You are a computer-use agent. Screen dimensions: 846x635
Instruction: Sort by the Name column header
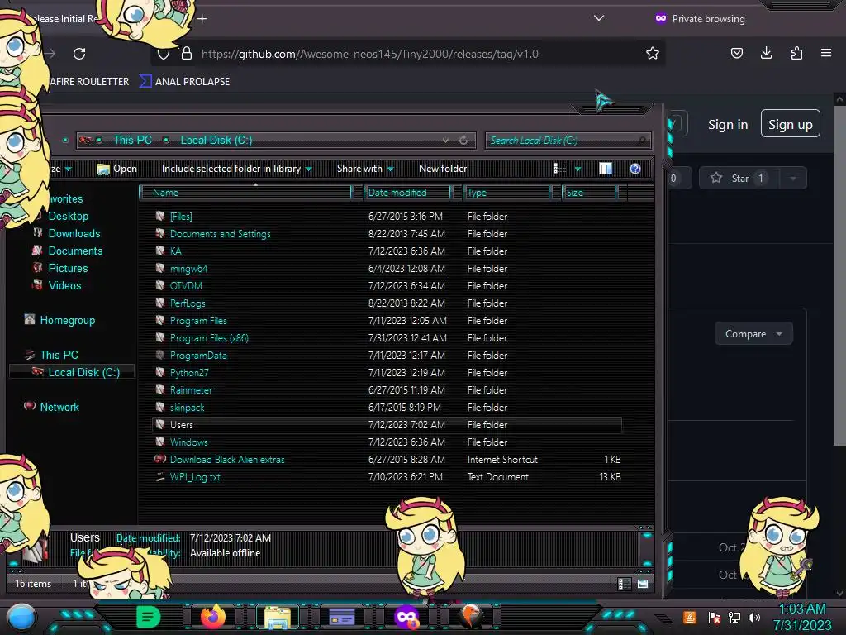tap(245, 192)
